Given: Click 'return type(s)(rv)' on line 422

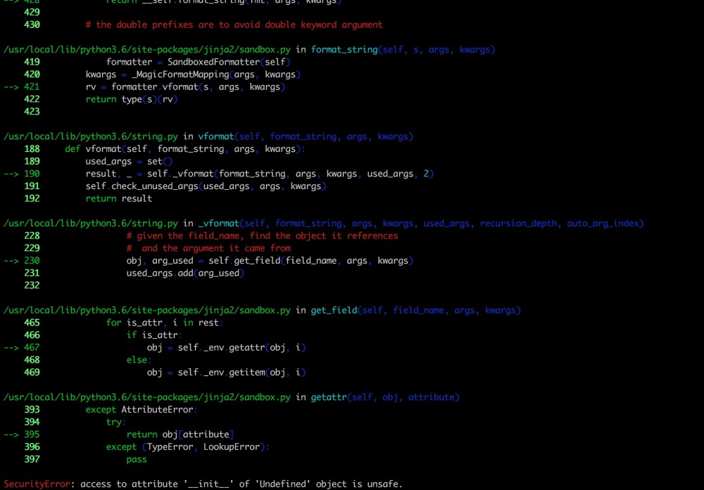Looking at the screenshot, I should [x=132, y=99].
